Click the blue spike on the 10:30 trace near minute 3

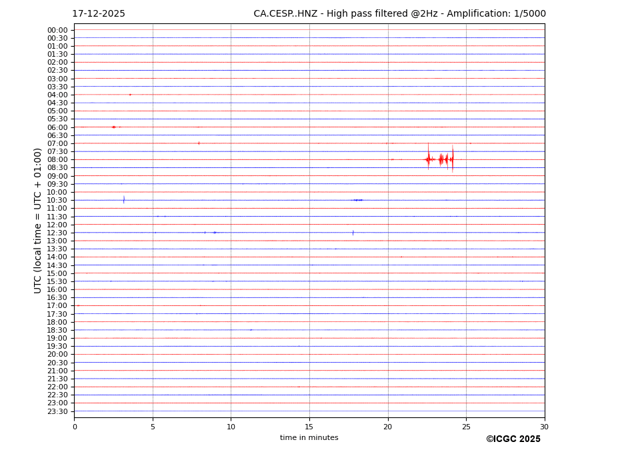pos(123,199)
